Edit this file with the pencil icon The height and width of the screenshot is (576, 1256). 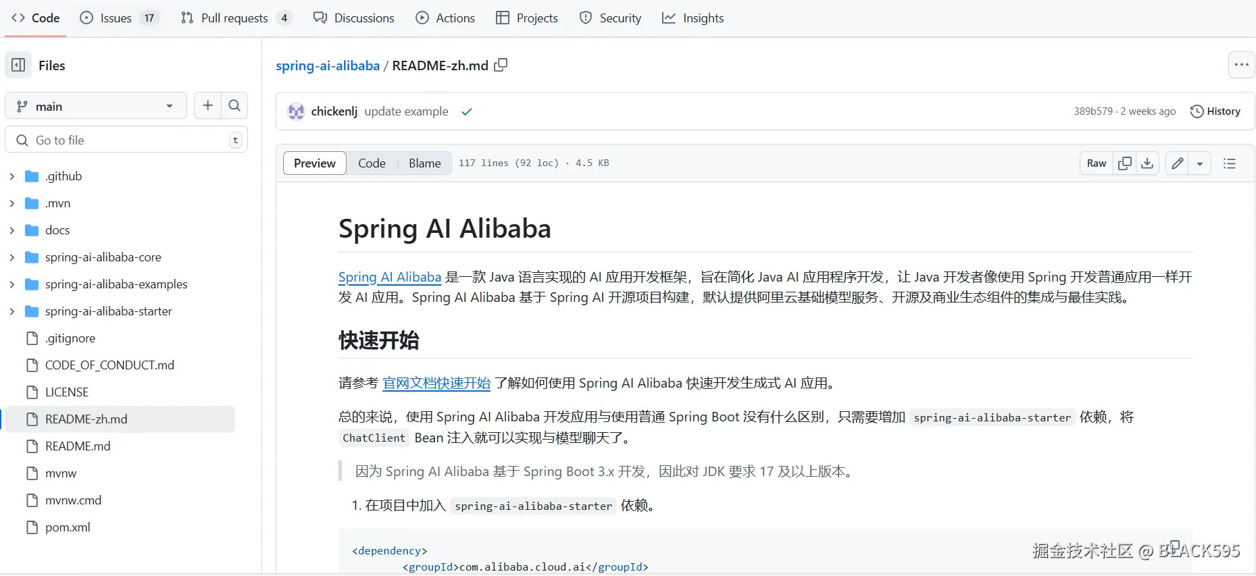coord(1178,163)
